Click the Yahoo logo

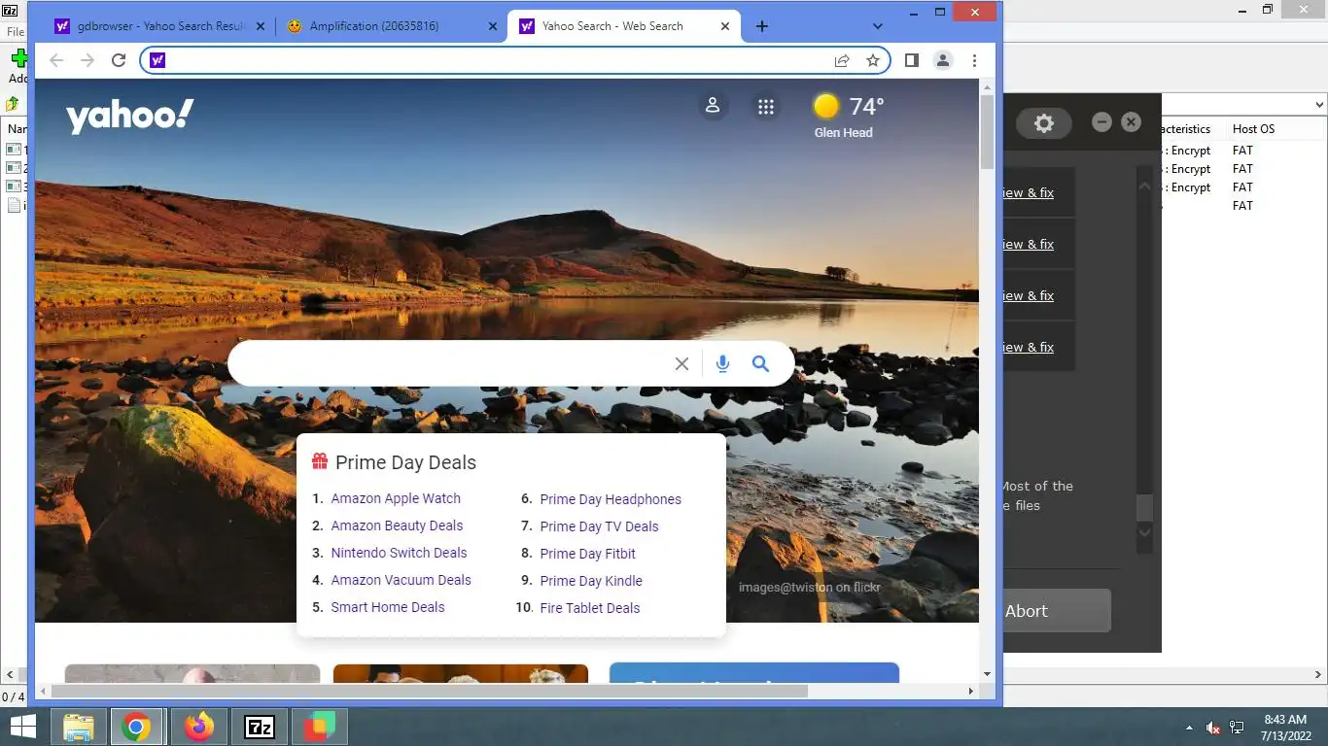[129, 116]
